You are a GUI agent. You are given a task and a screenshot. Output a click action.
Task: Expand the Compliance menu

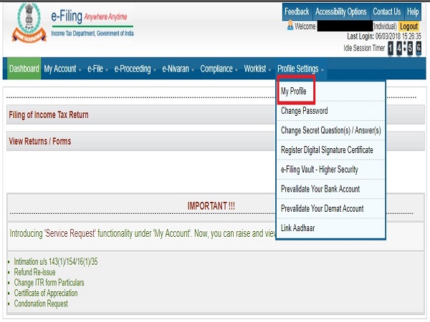point(219,69)
